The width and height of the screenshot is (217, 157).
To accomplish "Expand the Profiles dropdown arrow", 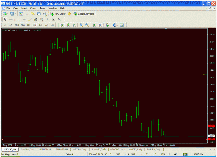I will pos(15,14).
